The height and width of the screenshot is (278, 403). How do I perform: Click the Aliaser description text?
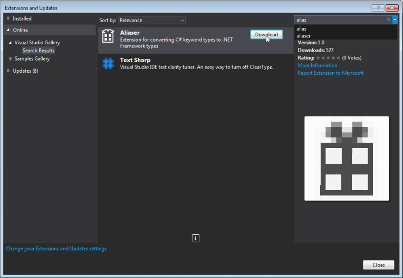[176, 43]
